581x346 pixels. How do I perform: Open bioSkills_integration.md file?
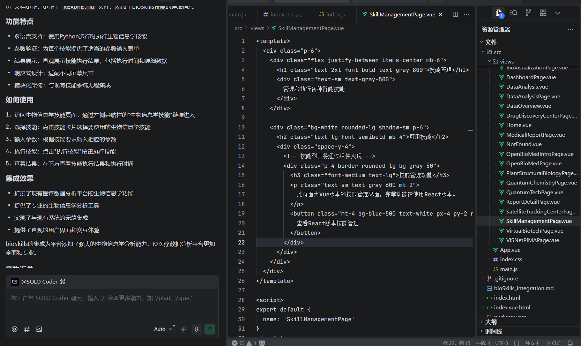coord(523,288)
